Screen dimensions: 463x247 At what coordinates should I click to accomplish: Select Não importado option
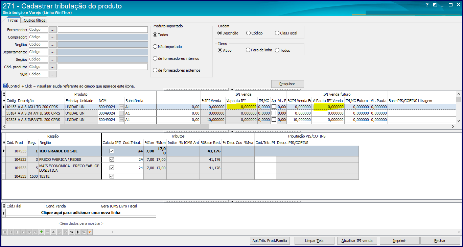click(167, 47)
